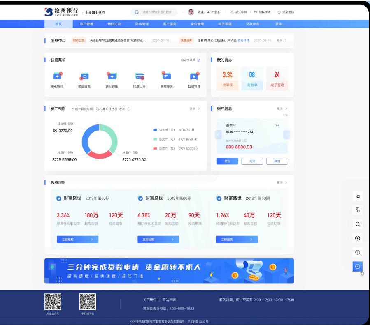Refresh the asset view statistics time

pos(129,109)
